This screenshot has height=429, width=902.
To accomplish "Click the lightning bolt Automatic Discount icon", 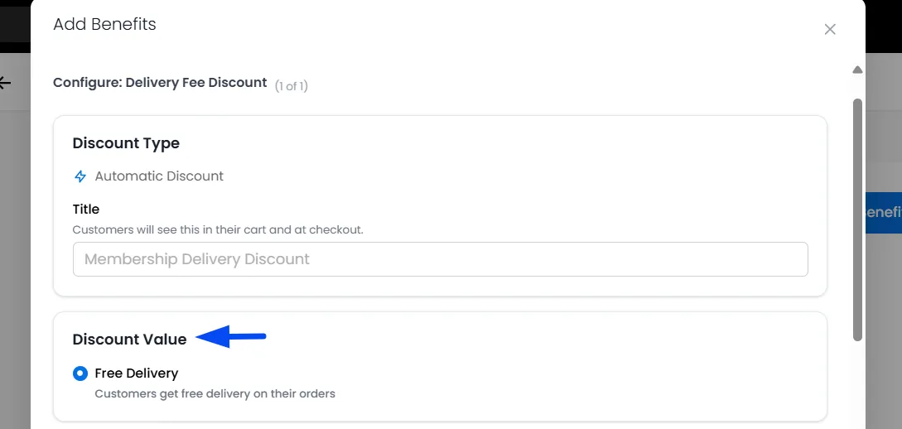I will [x=80, y=176].
